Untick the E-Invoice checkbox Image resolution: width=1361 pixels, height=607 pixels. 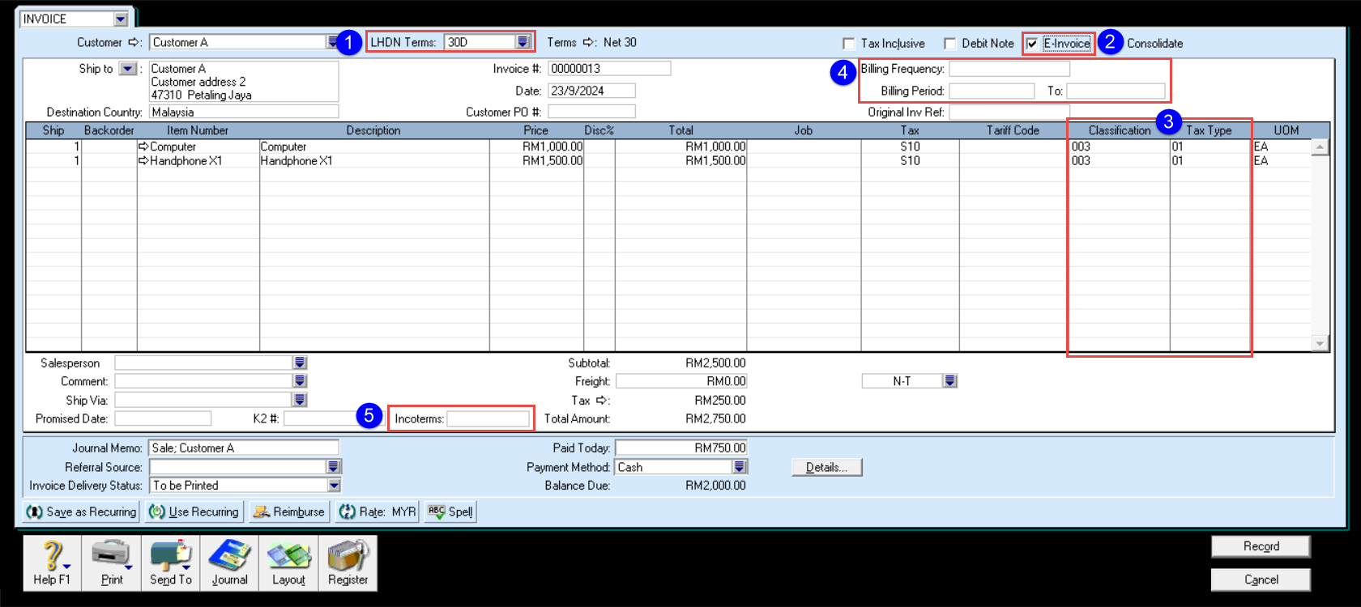point(1032,44)
